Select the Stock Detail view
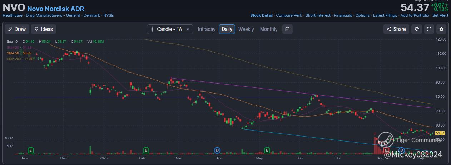 (261, 15)
